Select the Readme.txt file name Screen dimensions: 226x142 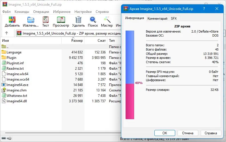15,69
